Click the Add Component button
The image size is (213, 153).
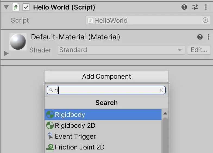coord(106,76)
